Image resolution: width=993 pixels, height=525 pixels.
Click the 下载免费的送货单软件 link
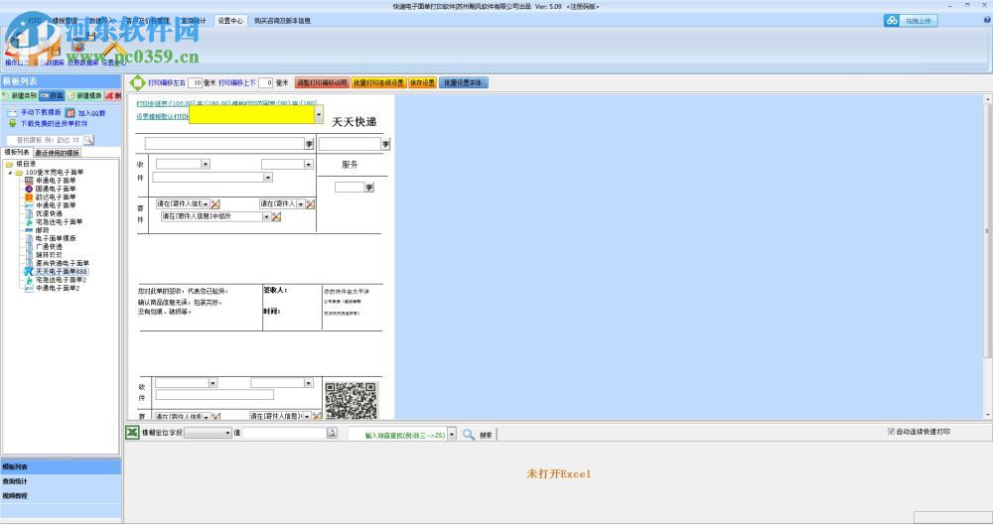point(54,123)
